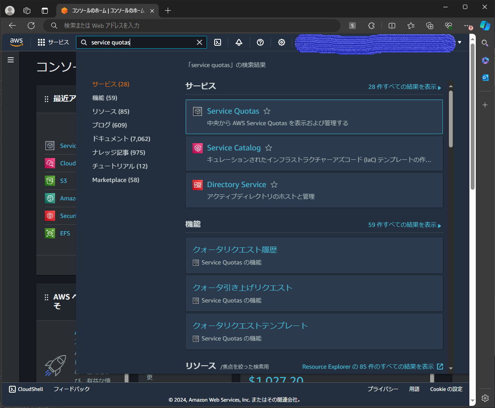Click the help question-mark icon
Image resolution: width=495 pixels, height=408 pixels.
[x=260, y=42]
